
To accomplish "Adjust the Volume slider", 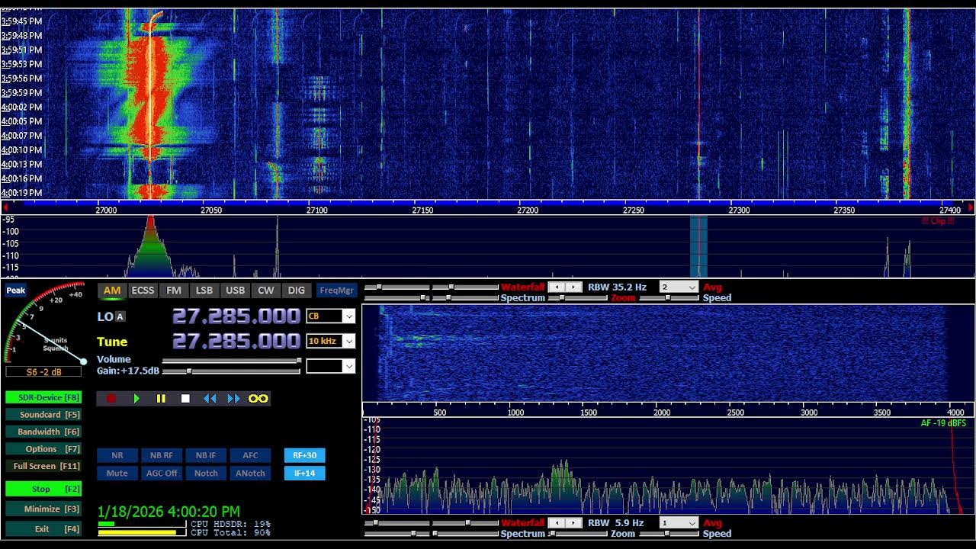I will pyautogui.click(x=232, y=361).
